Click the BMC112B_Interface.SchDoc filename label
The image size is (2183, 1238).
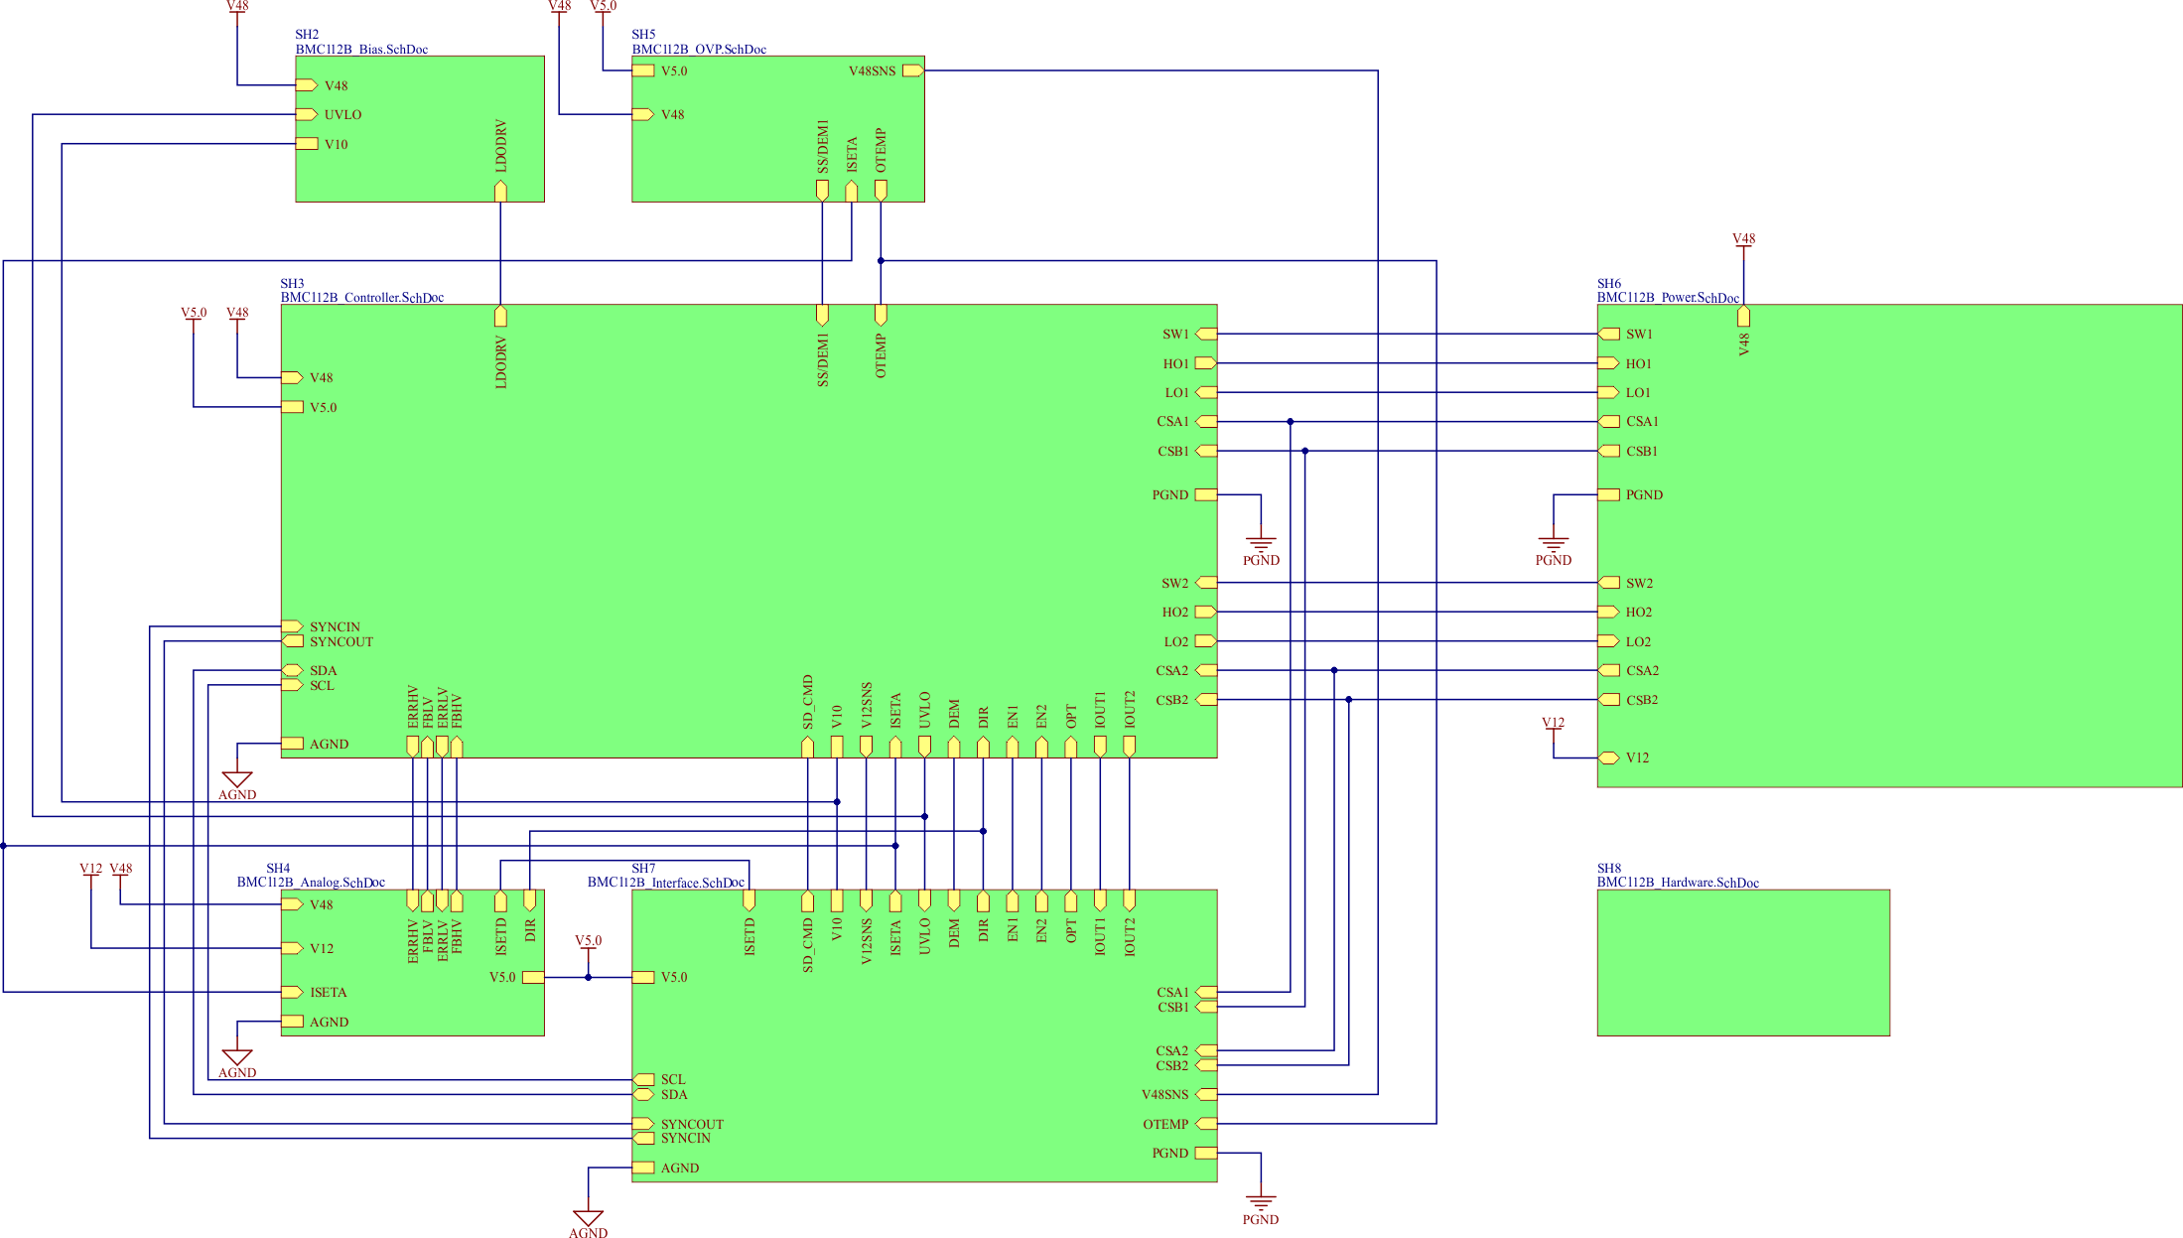click(x=665, y=882)
